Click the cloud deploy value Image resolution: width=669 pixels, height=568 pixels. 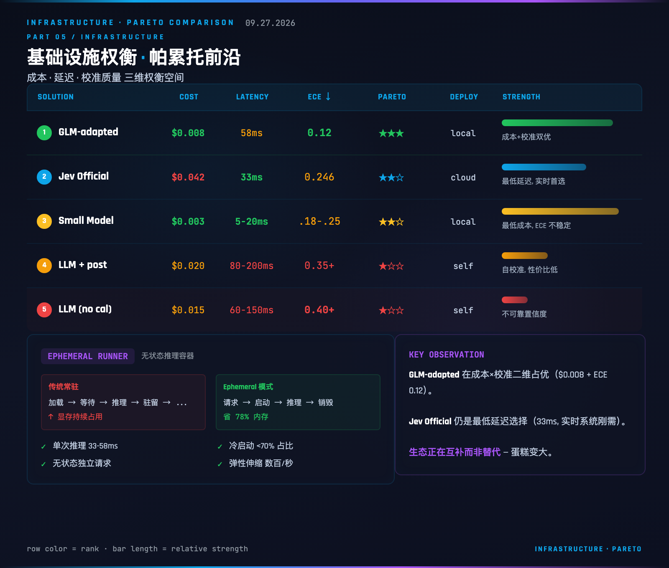pos(463,177)
